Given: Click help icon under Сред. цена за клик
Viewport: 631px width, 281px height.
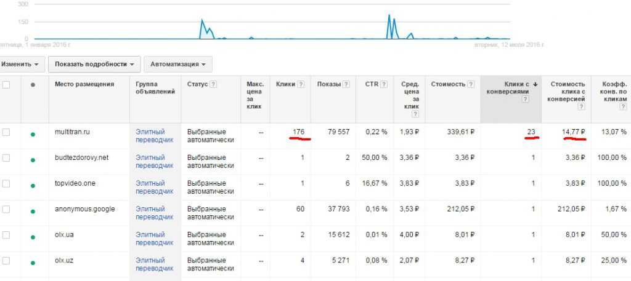Looking at the screenshot, I should pyautogui.click(x=414, y=114).
